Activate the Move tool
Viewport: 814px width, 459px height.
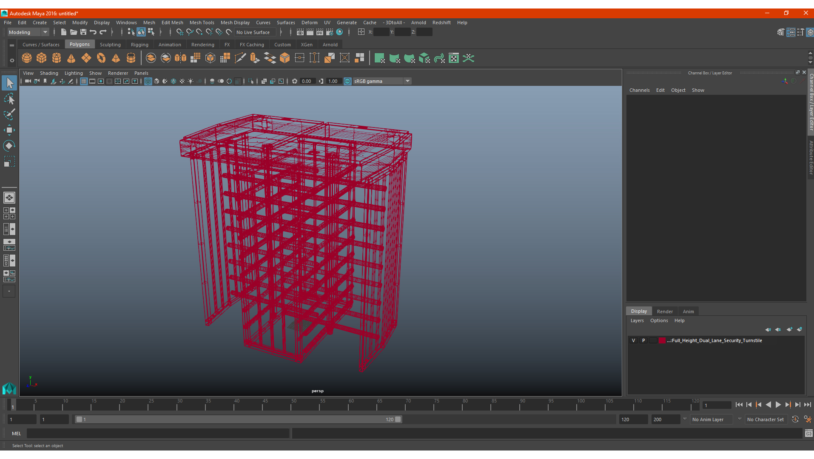pos(9,130)
